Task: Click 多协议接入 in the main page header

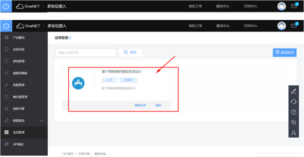Action: coord(57,26)
